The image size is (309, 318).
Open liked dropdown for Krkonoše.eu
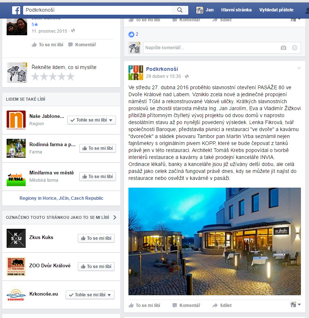pos(90,295)
